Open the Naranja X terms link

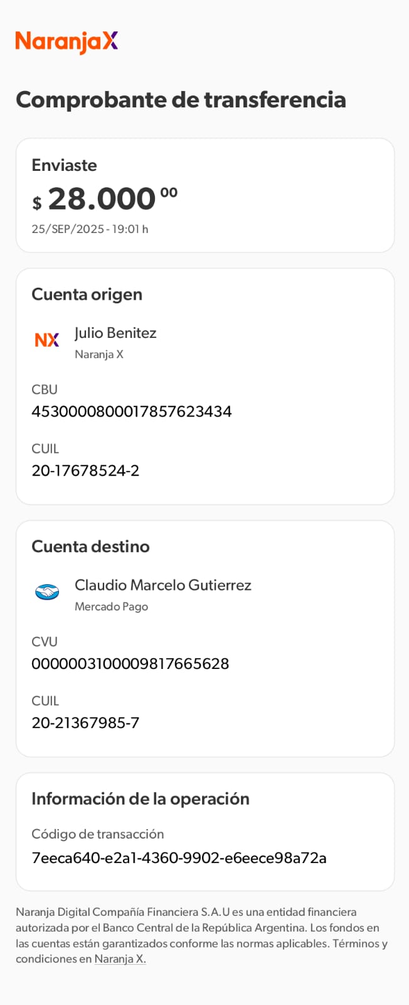120,959
